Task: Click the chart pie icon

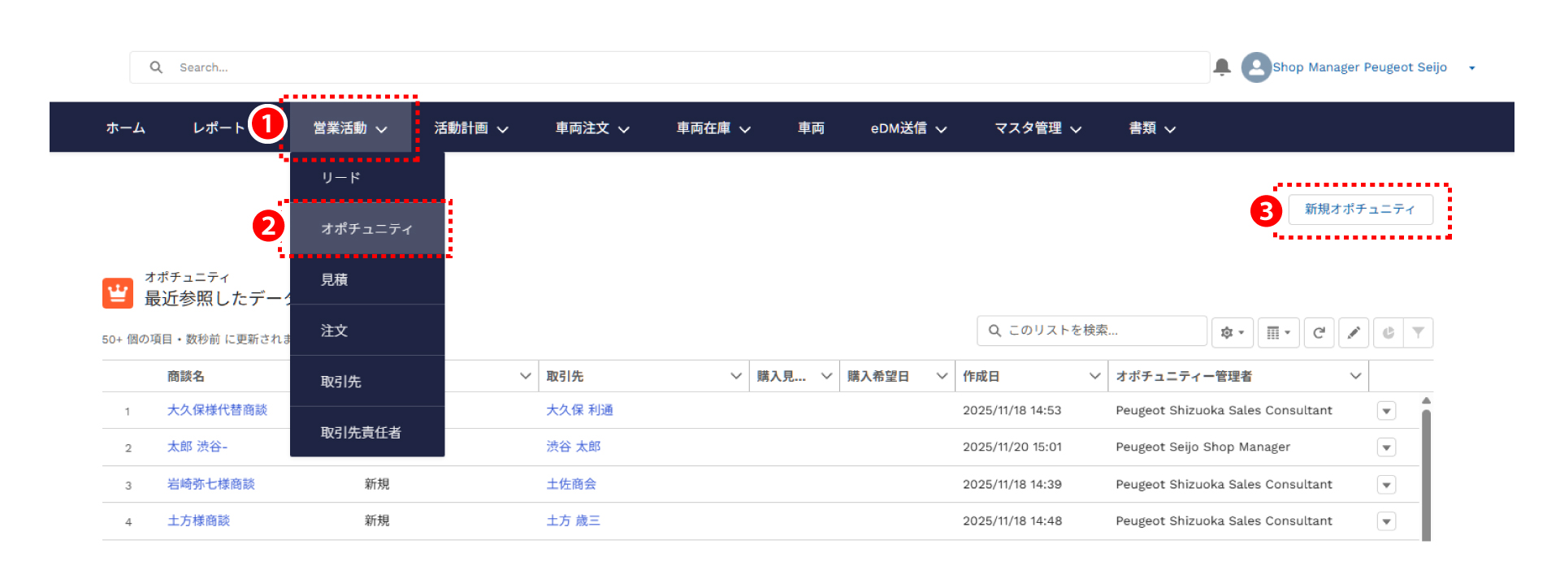Action: click(x=1388, y=332)
